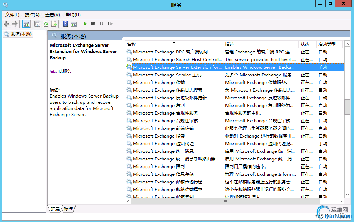
Task: Start the service with the green play button
Action: pyautogui.click(x=85, y=24)
